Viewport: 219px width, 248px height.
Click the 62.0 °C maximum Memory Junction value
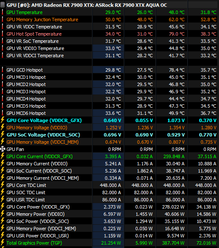tap(177, 20)
